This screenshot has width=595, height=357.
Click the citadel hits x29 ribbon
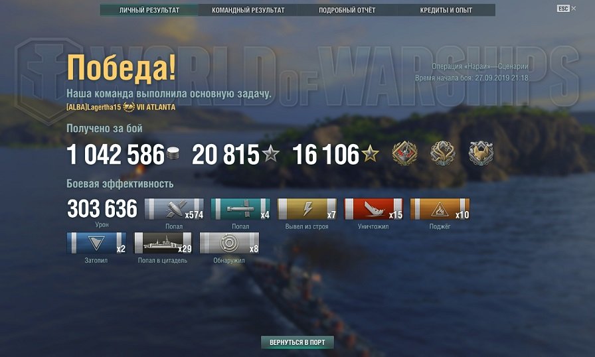point(163,243)
